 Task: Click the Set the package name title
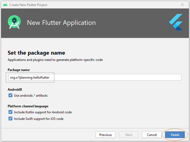(36, 53)
